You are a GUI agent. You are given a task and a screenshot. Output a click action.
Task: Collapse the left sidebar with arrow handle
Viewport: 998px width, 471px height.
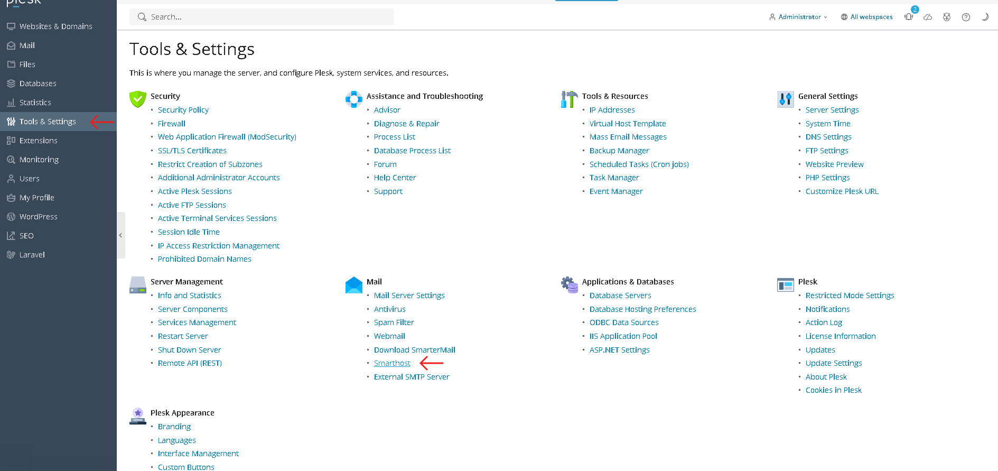click(x=121, y=235)
